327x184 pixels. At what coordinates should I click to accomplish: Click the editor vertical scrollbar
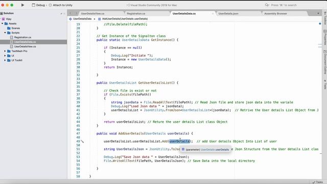(x=320, y=100)
